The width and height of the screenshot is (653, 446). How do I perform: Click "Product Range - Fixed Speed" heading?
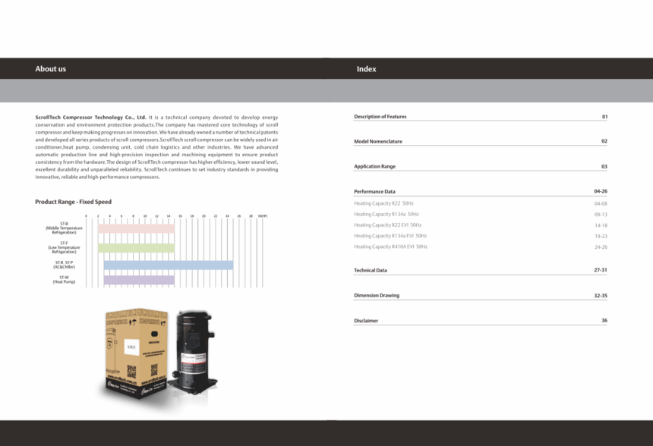[74, 202]
